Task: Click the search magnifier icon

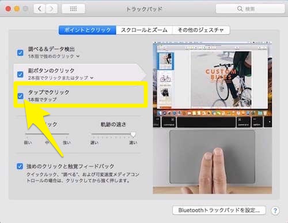Action: tap(240, 9)
